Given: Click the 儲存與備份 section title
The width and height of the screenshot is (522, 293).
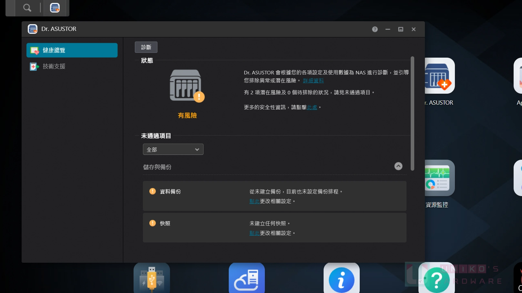Looking at the screenshot, I should click(x=157, y=167).
